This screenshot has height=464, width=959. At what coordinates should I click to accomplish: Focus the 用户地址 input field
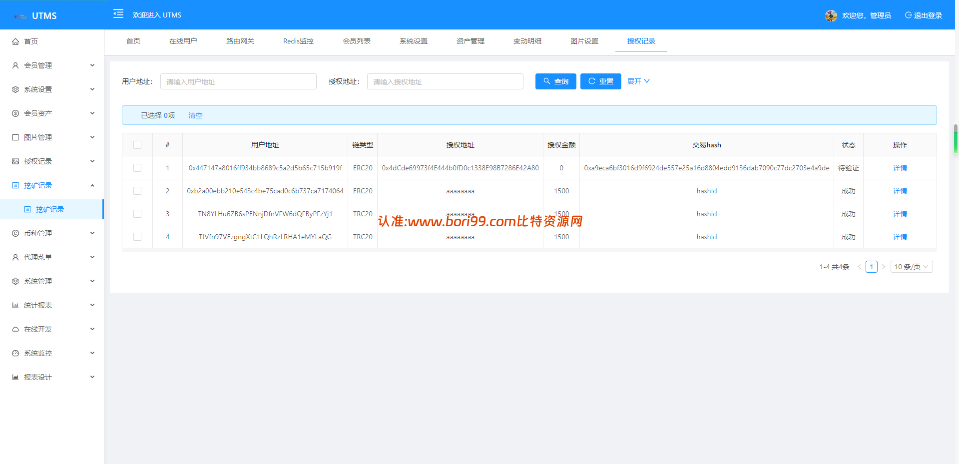[x=238, y=81]
